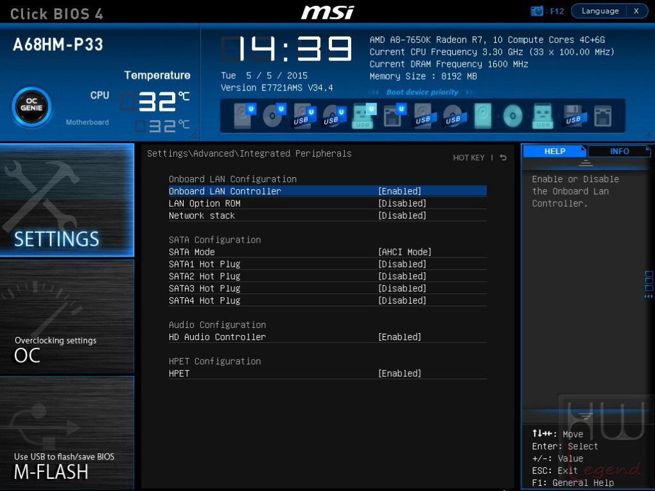Select the HPET row label
Viewport: 655px width, 491px height.
179,374
